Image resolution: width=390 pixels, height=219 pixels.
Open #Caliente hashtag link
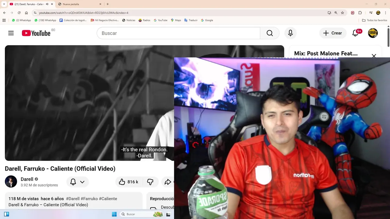pos(108,199)
